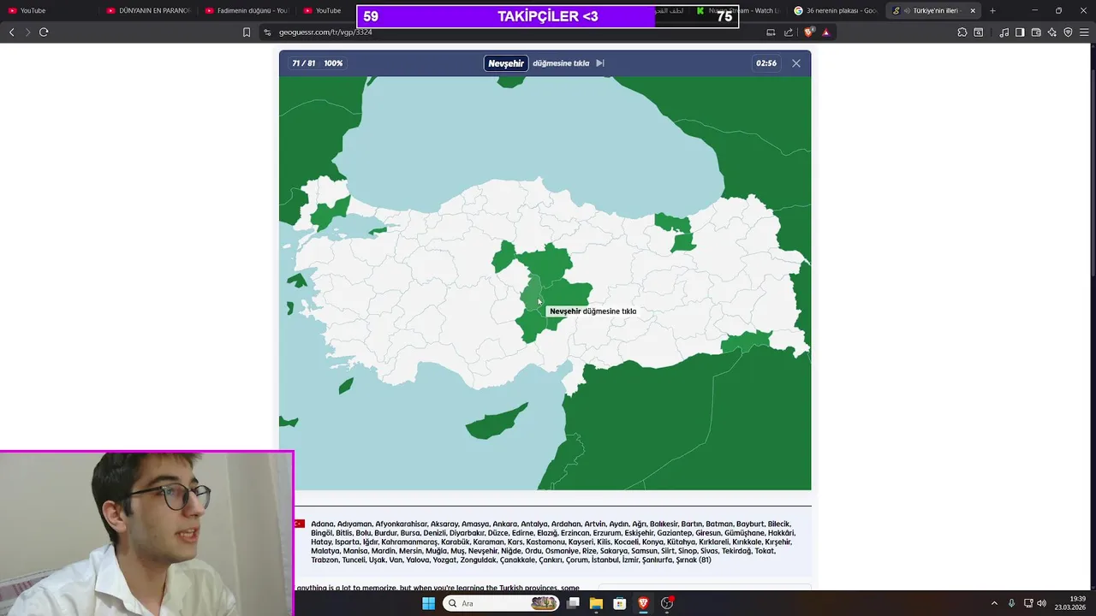Close the quiz with the X icon
Screen dimensions: 1096x616
coord(796,63)
